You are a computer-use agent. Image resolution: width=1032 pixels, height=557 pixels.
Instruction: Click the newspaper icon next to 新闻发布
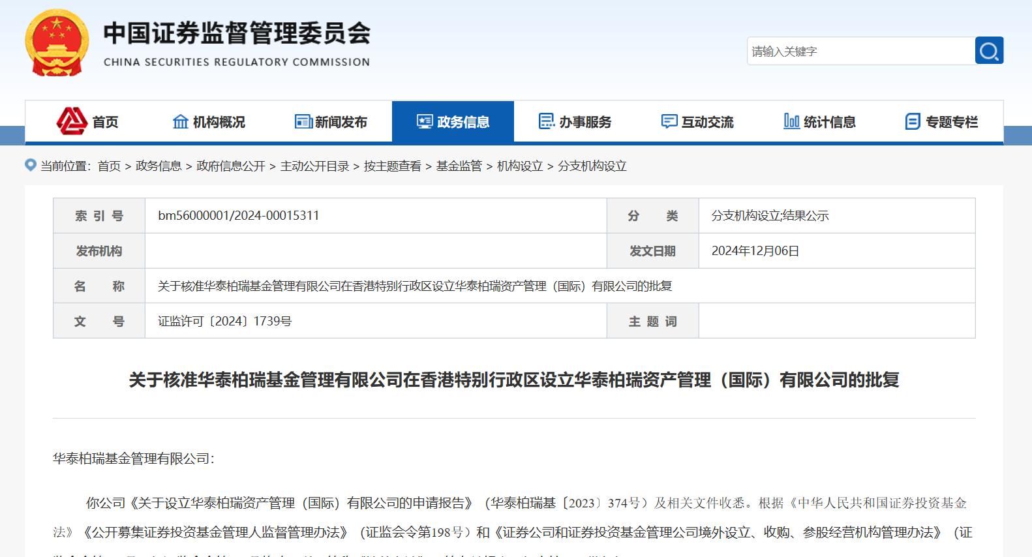pyautogui.click(x=303, y=121)
